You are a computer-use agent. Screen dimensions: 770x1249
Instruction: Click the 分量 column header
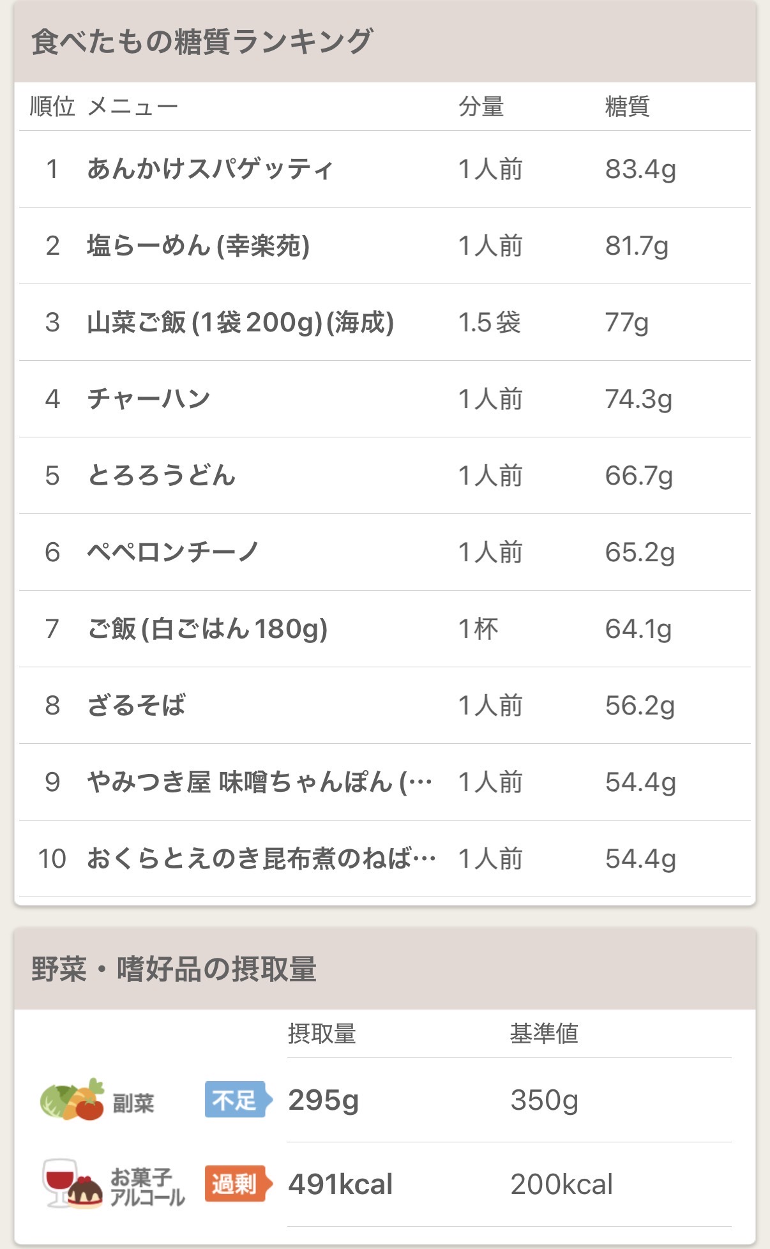pyautogui.click(x=481, y=107)
